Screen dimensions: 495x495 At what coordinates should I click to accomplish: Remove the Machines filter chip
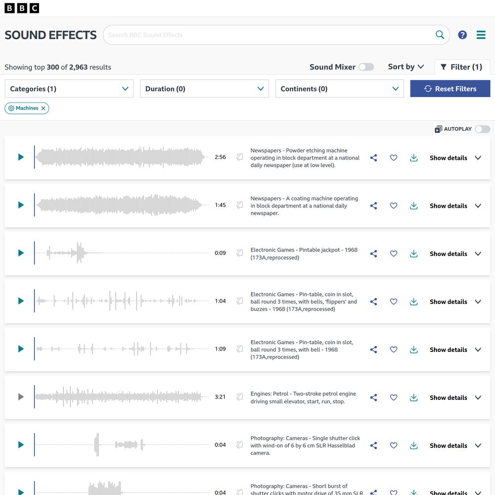click(x=43, y=108)
